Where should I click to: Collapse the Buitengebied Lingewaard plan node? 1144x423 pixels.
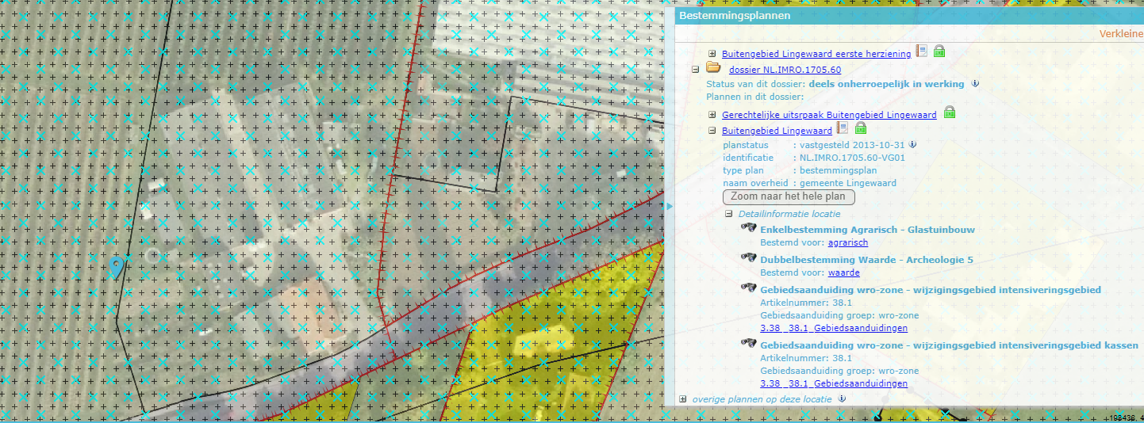pyautogui.click(x=712, y=131)
